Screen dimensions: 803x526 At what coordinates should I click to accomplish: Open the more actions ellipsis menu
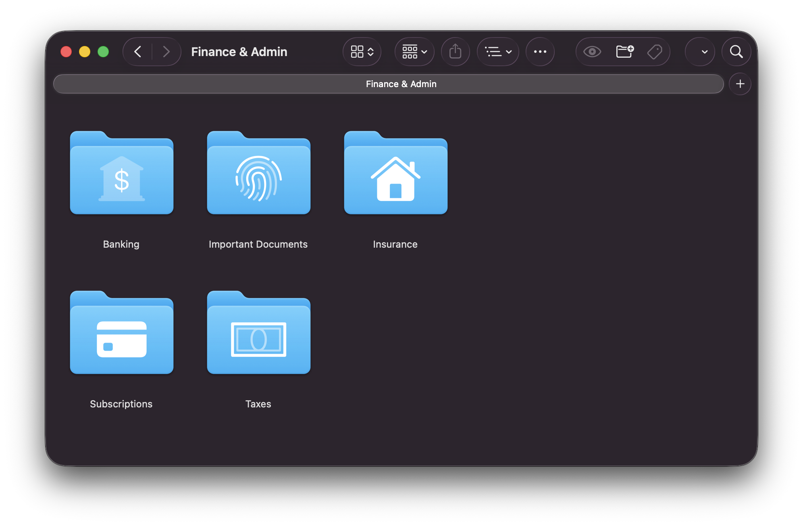point(540,52)
